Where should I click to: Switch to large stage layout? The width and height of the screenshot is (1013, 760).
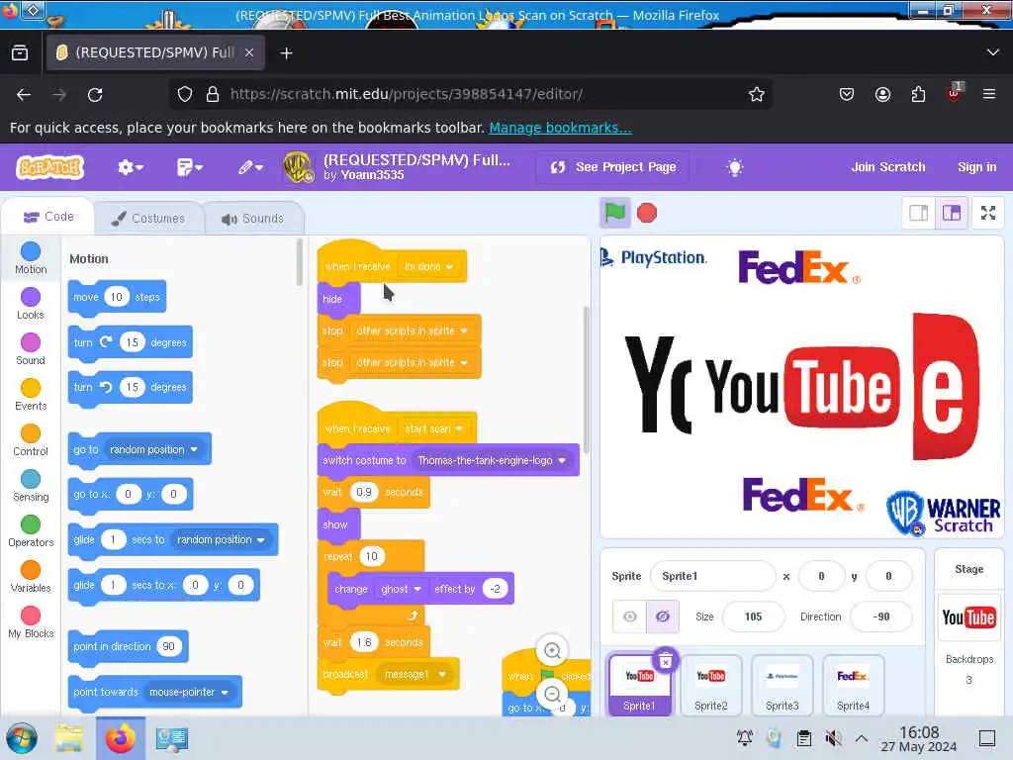951,213
